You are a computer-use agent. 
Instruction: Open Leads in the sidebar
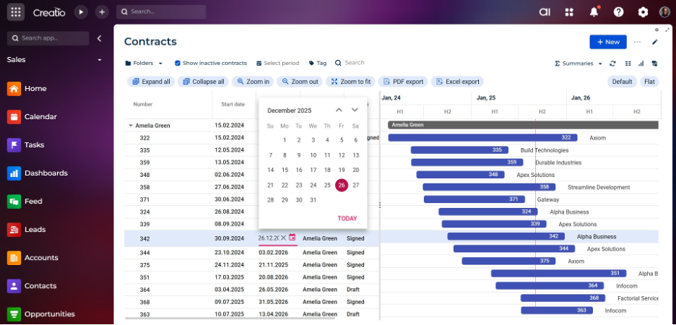[35, 230]
